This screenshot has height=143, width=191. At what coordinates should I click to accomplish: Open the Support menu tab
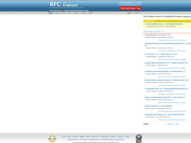click(91, 13)
